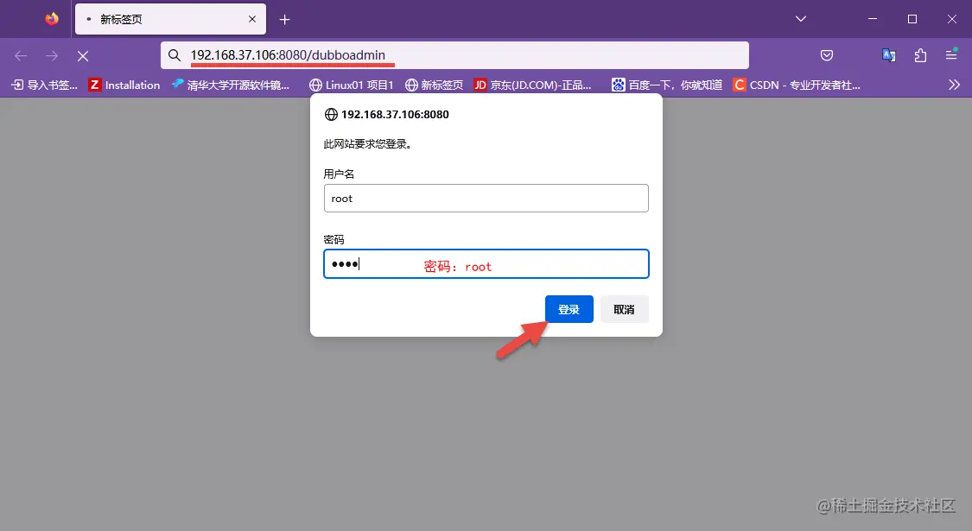This screenshot has height=531, width=972.
Task: Click the 密码 label above password field
Action: click(334, 240)
